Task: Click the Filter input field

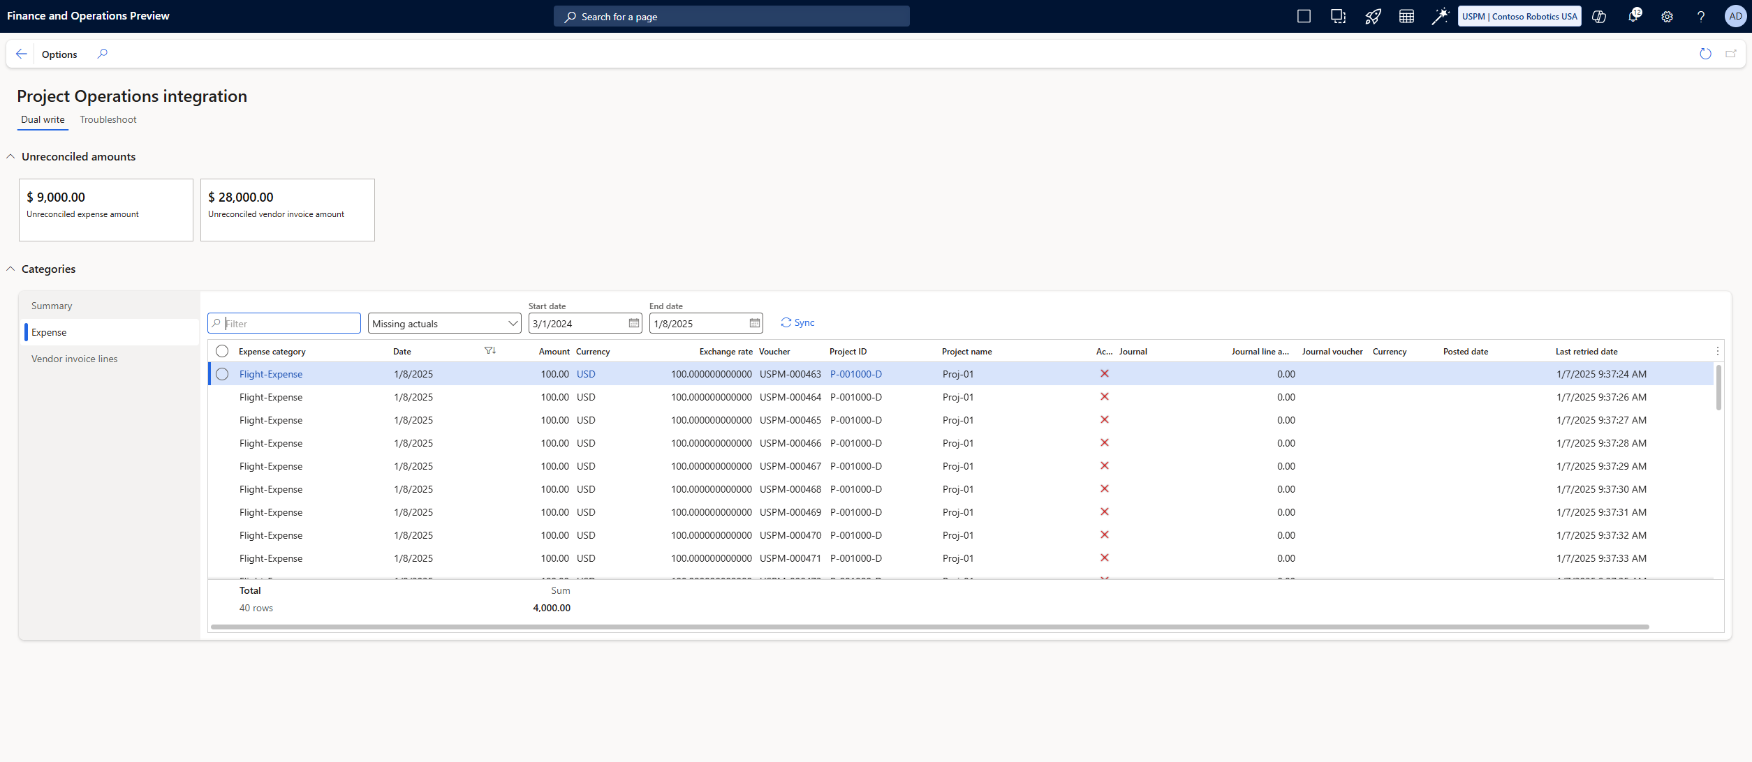Action: click(284, 323)
